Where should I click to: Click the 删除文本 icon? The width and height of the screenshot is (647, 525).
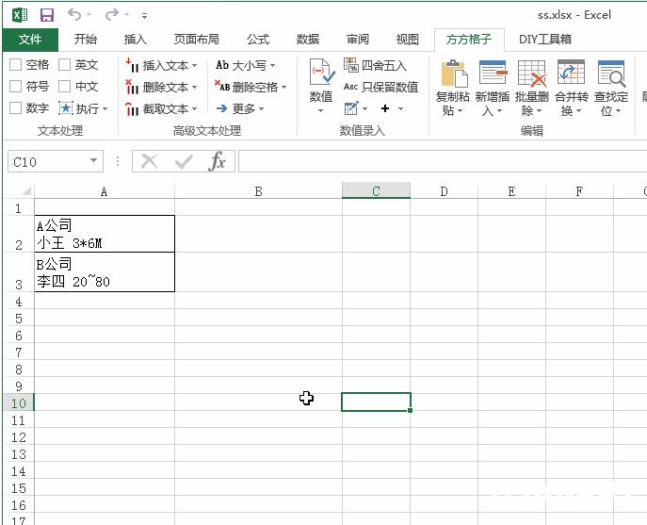click(132, 87)
